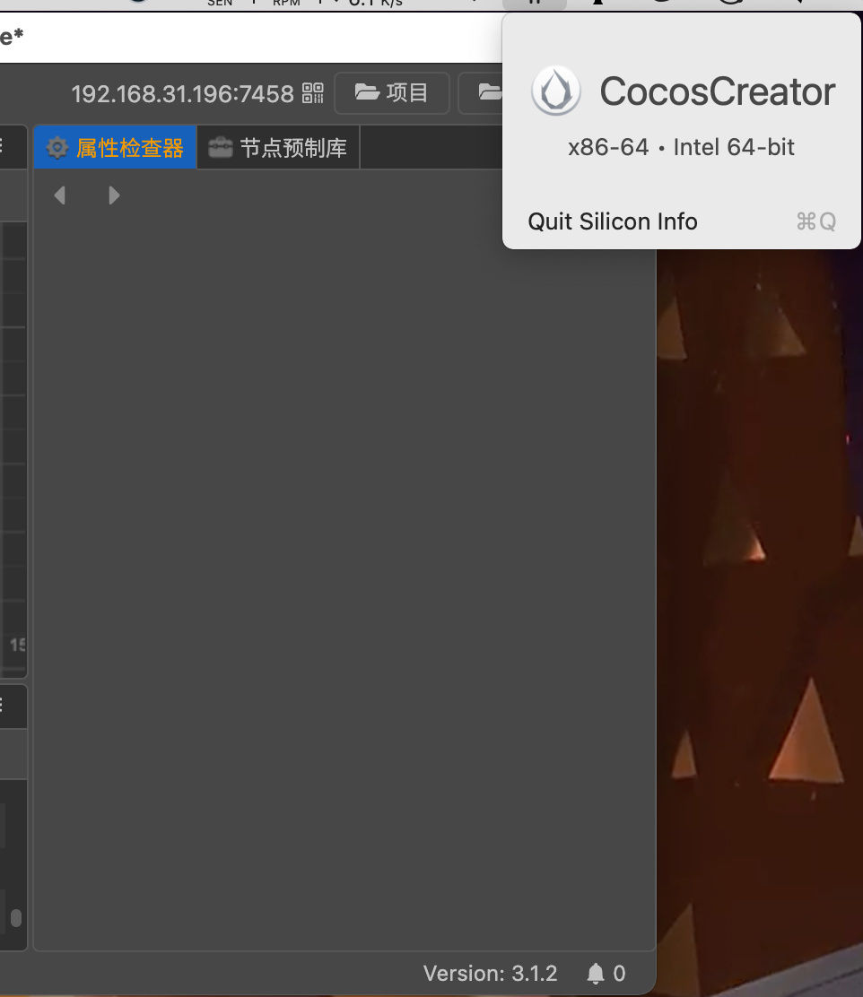The height and width of the screenshot is (997, 863).
Task: Click the preview address 192.168.31.196:7458
Action: point(182,93)
